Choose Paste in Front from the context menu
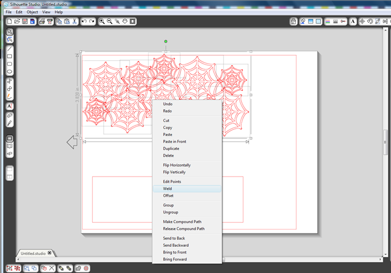391x273 pixels. pyautogui.click(x=187, y=142)
